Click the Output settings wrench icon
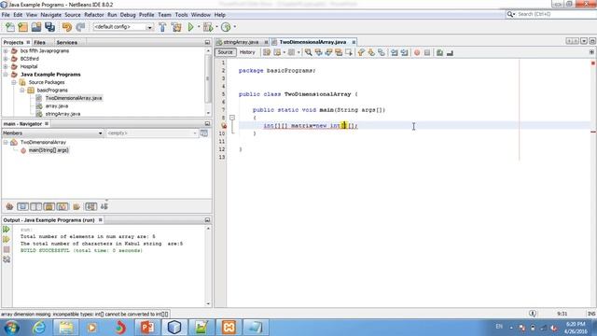597x336 pixels. tap(7, 259)
